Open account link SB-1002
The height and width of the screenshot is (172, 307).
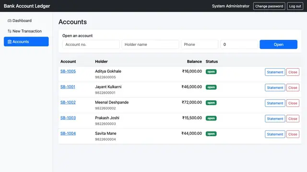click(x=68, y=102)
